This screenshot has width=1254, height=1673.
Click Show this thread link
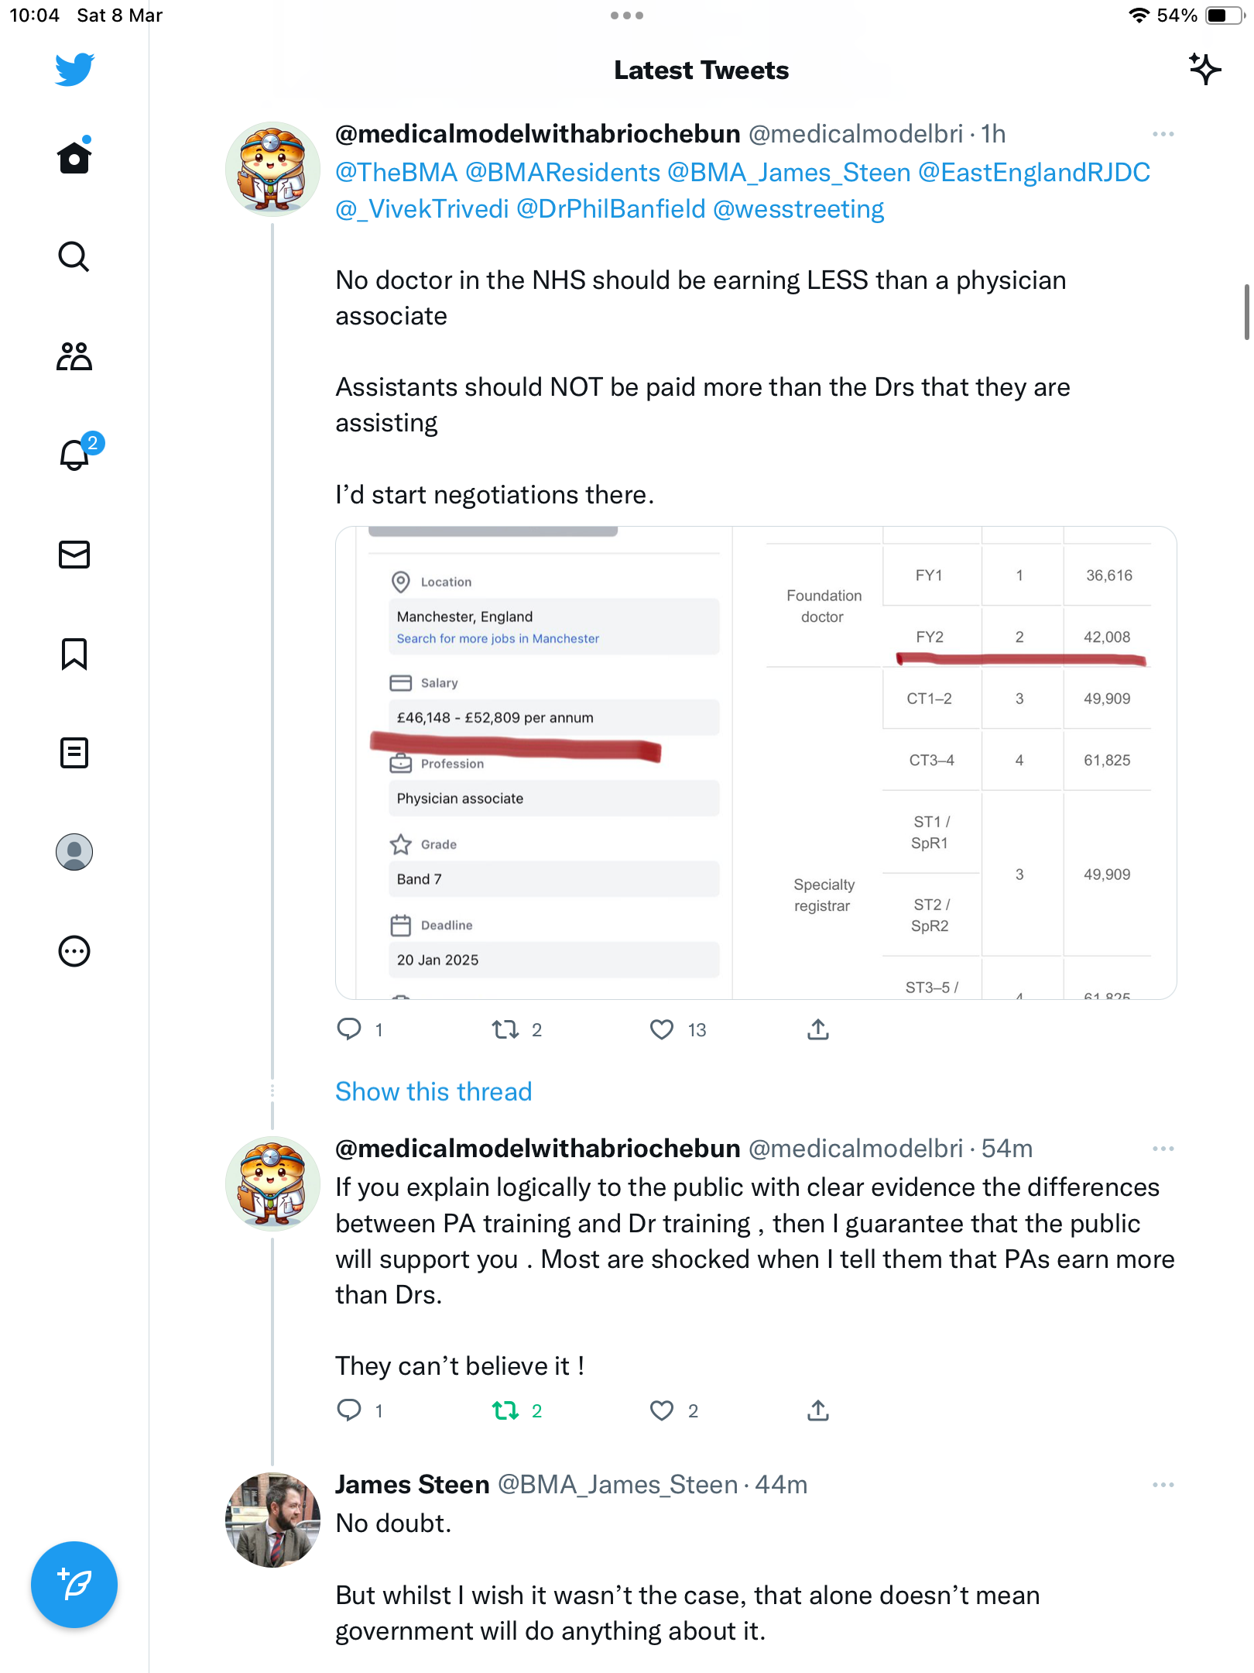(433, 1091)
